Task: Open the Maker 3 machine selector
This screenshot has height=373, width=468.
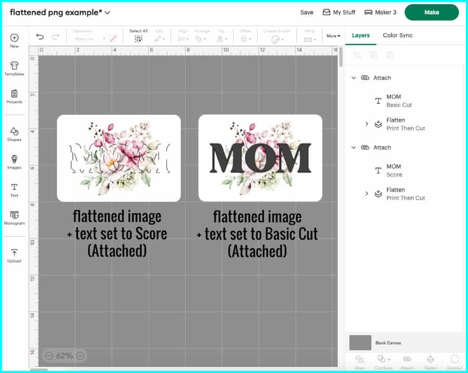Action: point(381,12)
